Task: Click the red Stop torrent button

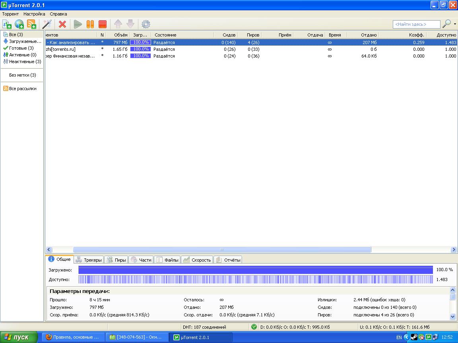Action: click(x=103, y=24)
